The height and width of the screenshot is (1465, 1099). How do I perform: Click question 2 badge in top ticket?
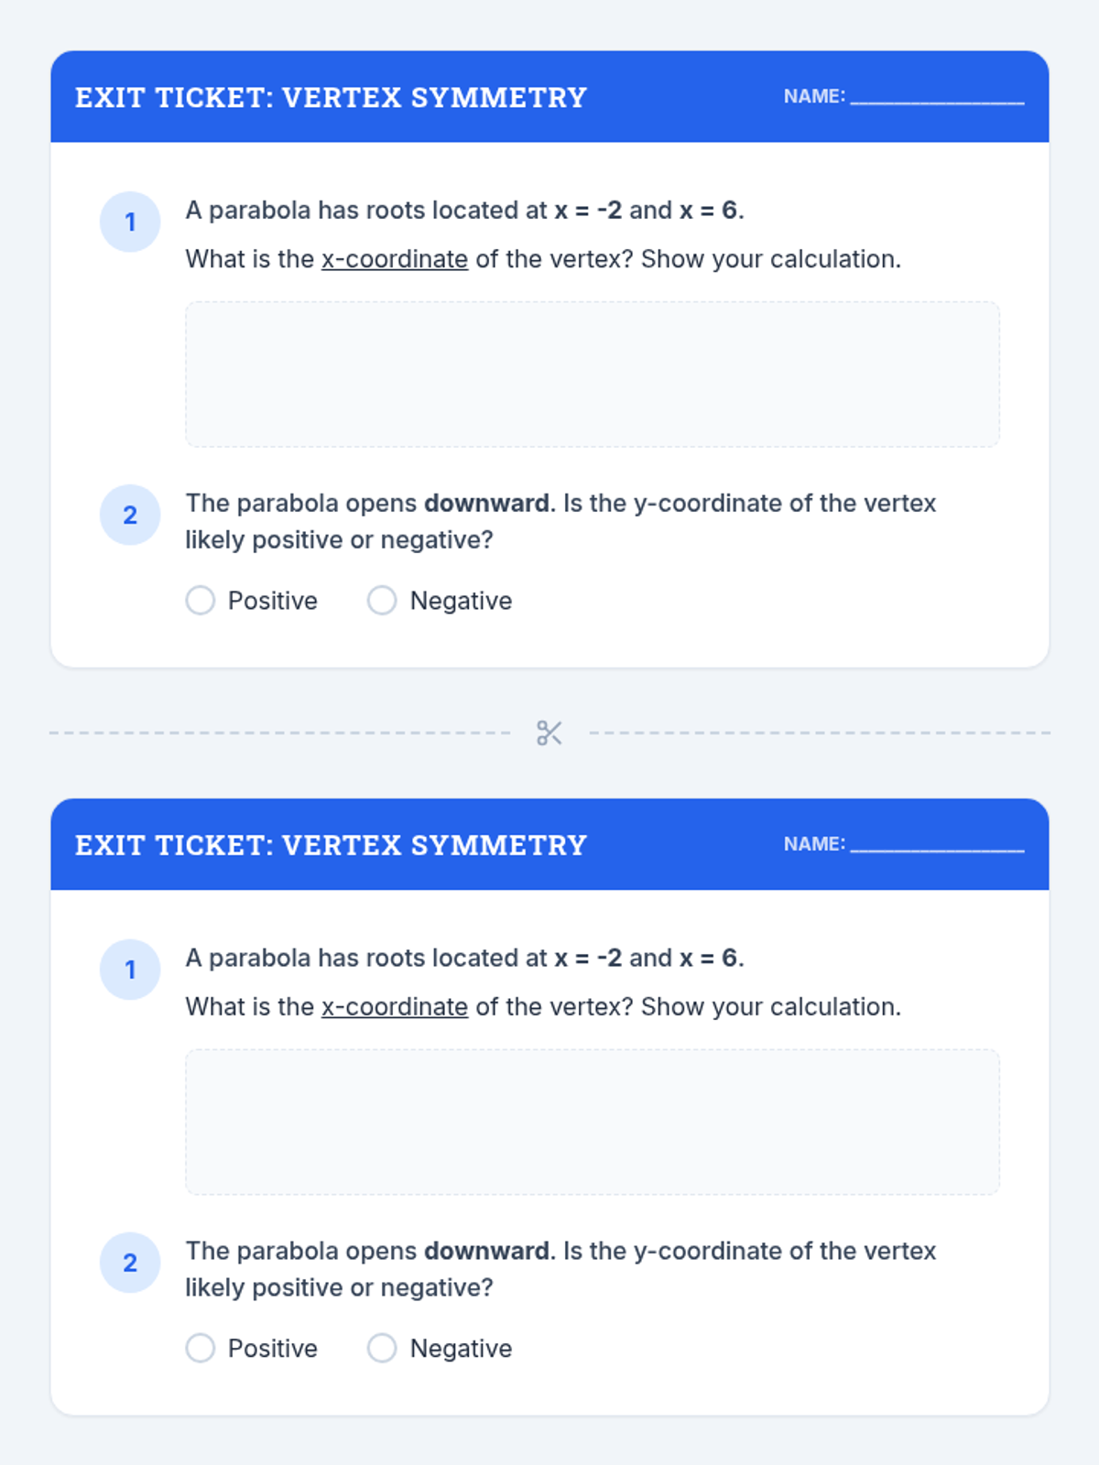coord(130,515)
